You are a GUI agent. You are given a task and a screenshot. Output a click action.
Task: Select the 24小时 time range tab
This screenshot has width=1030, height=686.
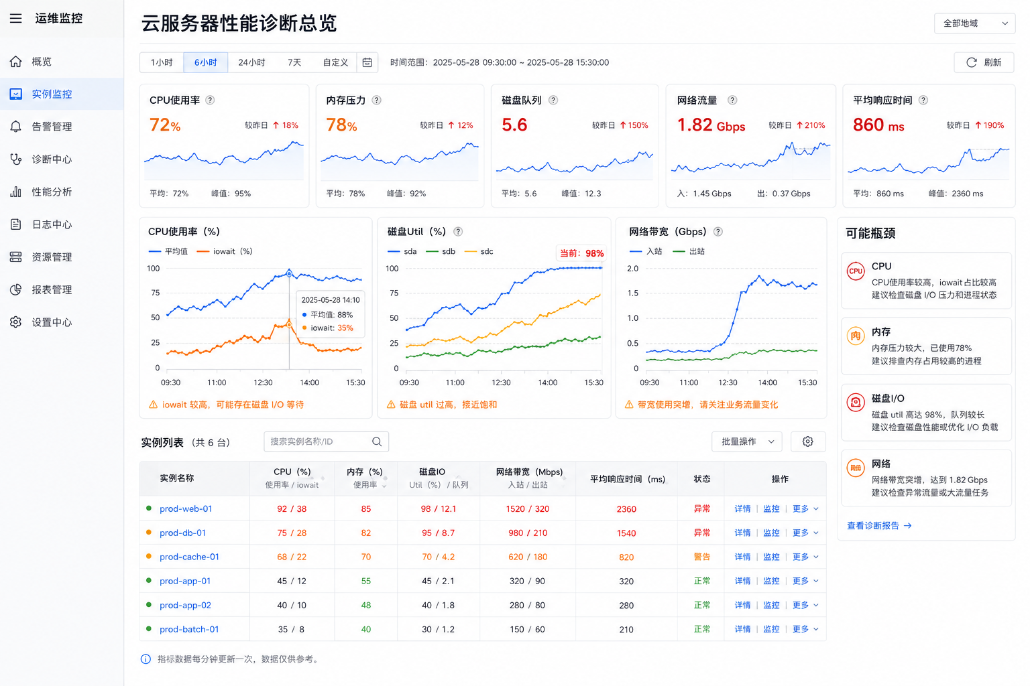click(x=251, y=62)
